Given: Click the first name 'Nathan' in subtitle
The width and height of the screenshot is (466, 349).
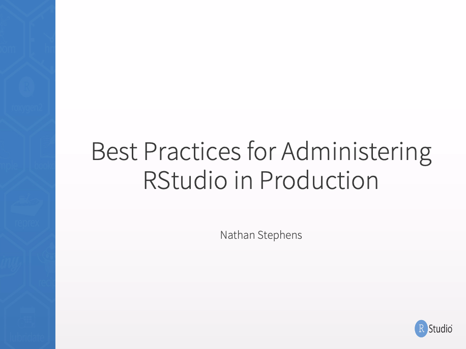Looking at the screenshot, I should (x=237, y=235).
